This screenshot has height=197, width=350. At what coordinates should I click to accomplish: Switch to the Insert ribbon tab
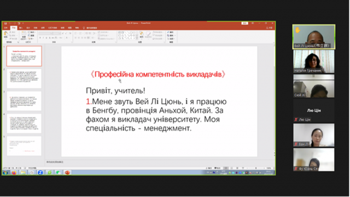pos(21,28)
